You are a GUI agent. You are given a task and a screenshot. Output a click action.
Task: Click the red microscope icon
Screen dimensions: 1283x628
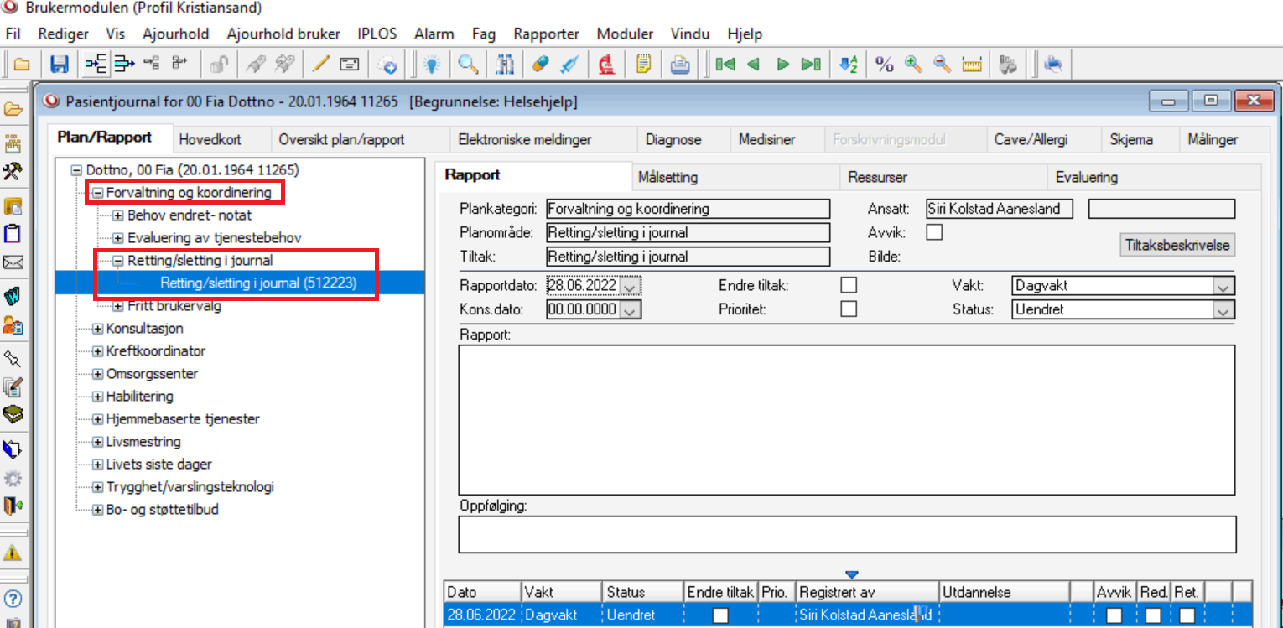point(609,64)
